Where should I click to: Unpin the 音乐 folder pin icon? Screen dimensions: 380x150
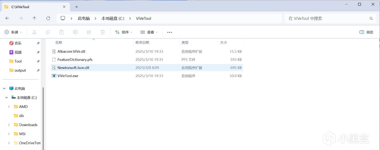pos(38,43)
